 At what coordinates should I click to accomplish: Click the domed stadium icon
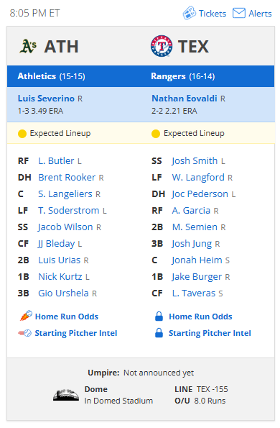[x=65, y=395]
